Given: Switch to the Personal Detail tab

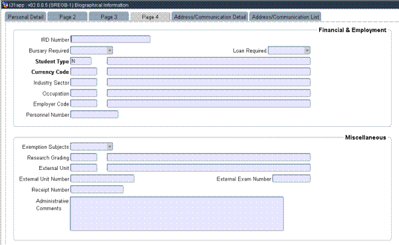Looking at the screenshot, I should [25, 17].
